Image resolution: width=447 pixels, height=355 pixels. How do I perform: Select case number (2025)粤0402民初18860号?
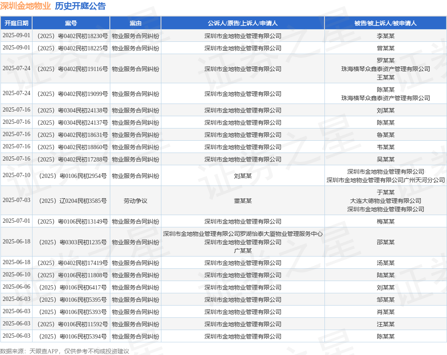pyautogui.click(x=73, y=147)
